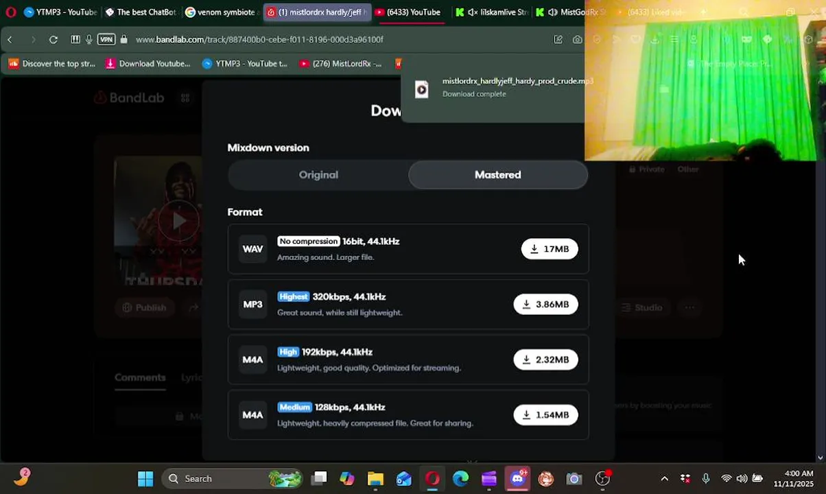Open the Comments tab behind the dialog
The height and width of the screenshot is (494, 826).
[x=140, y=377]
